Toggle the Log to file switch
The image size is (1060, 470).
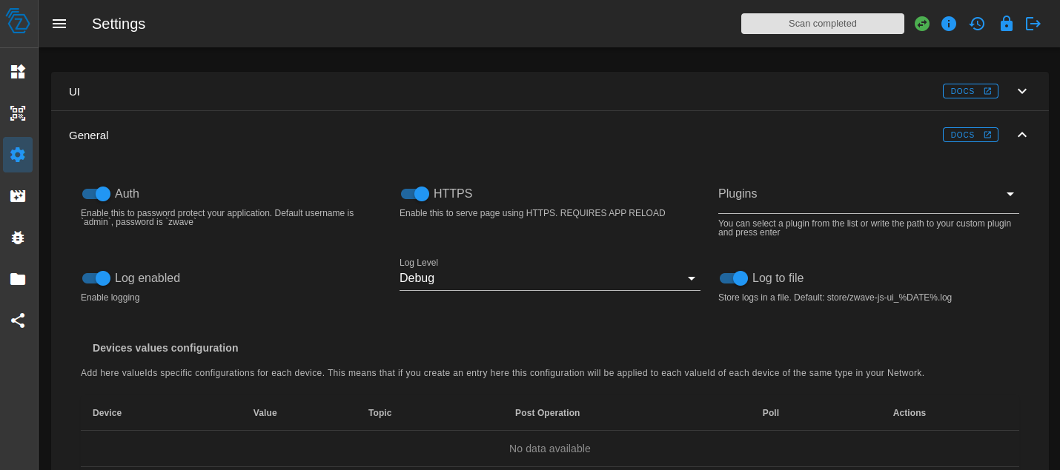point(734,278)
